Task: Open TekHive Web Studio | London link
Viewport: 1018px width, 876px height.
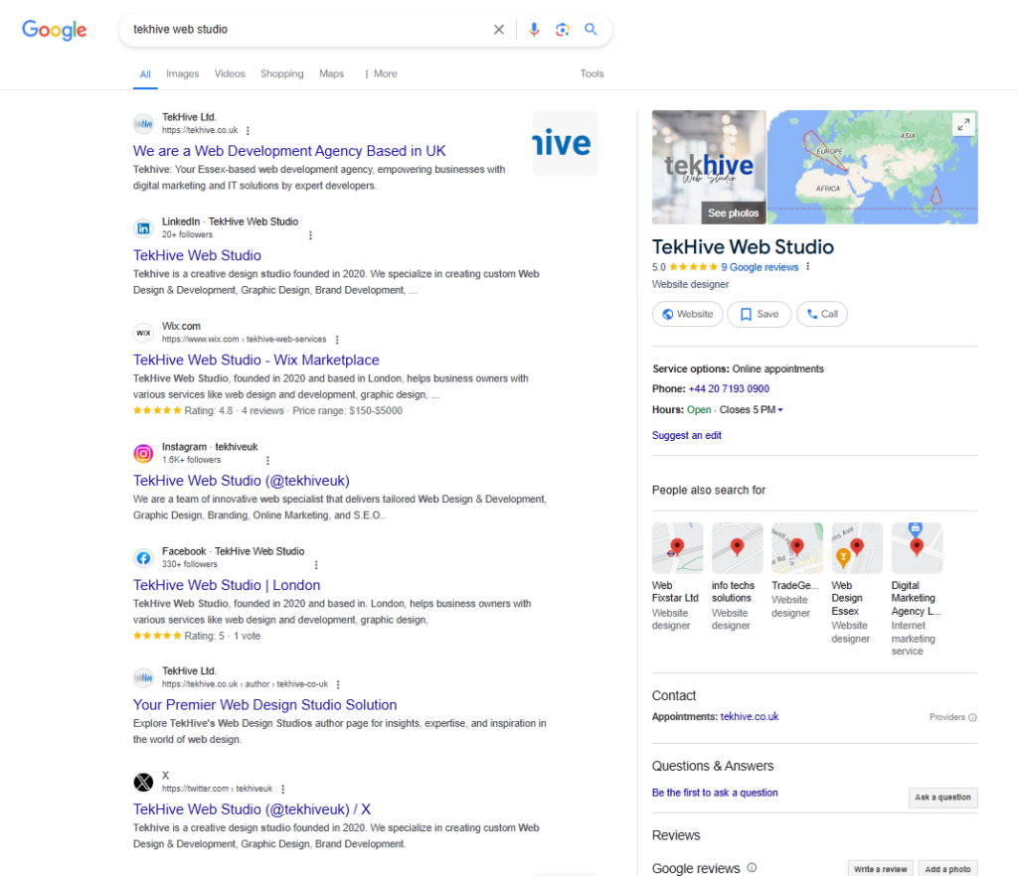Action: point(227,585)
